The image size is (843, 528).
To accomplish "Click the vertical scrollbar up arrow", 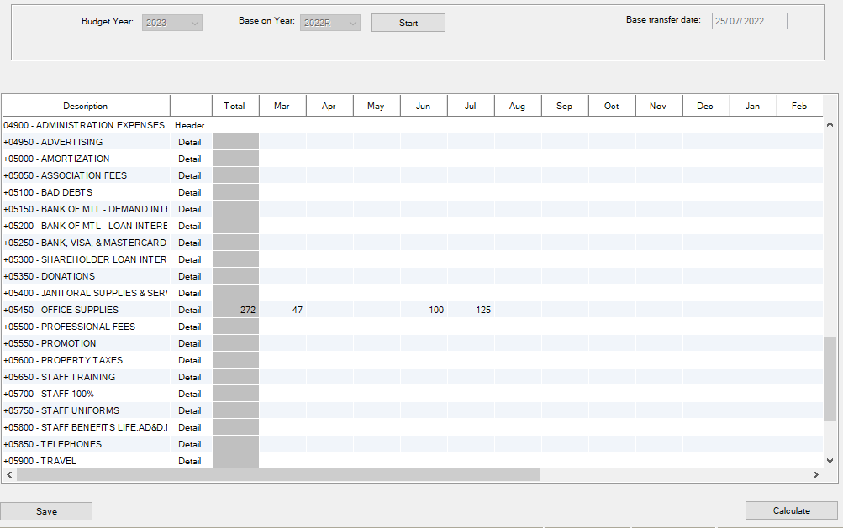I will pos(830,124).
